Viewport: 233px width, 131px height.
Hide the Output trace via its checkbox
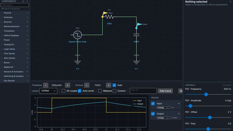153,114
